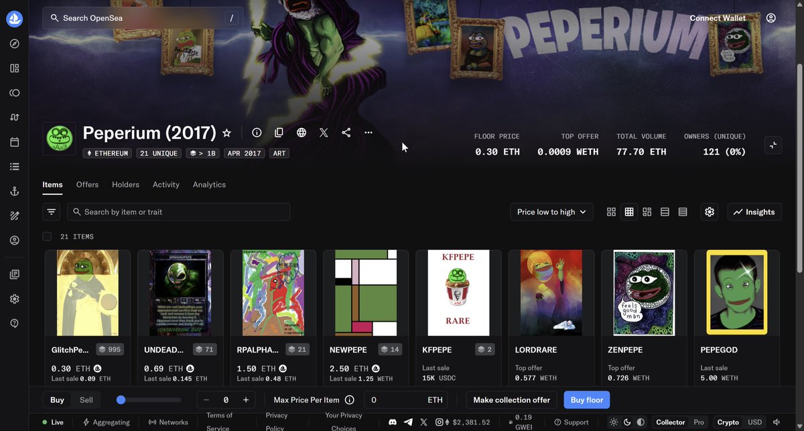Image resolution: width=804 pixels, height=431 pixels.
Task: Switch to system theme contrast icon
Action: pos(641,422)
